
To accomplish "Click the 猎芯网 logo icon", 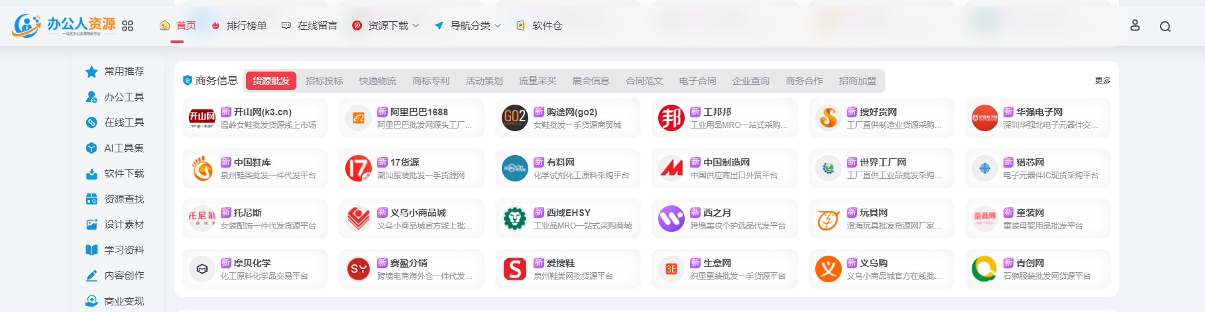I will coord(985,168).
